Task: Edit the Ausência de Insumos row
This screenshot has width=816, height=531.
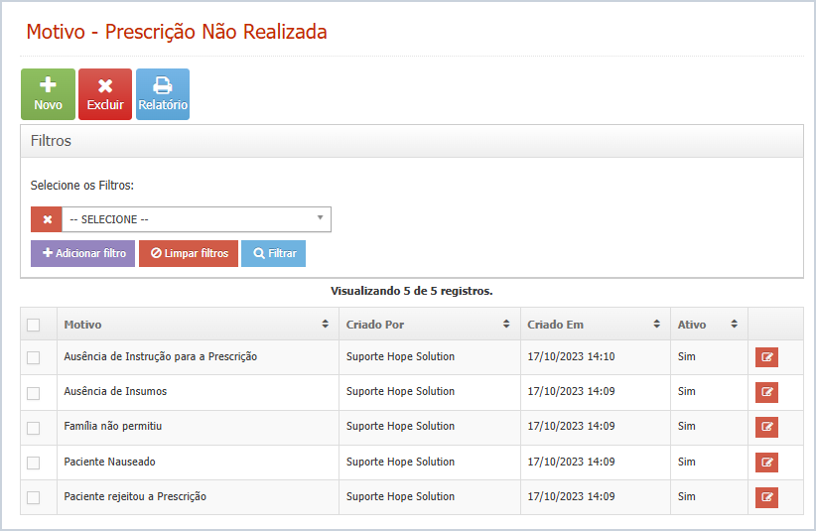Action: 766,392
